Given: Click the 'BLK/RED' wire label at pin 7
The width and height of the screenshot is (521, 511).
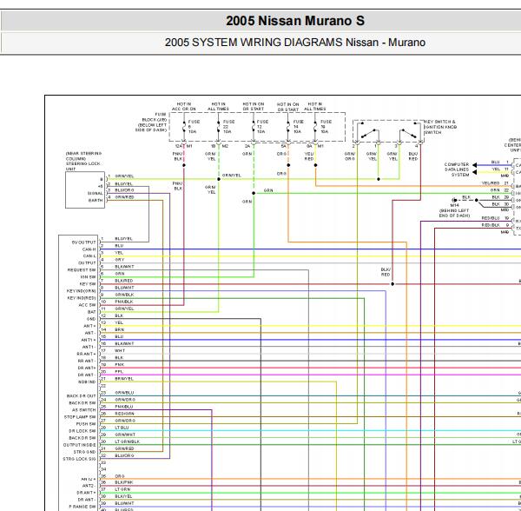Looking at the screenshot, I should coord(124,281).
